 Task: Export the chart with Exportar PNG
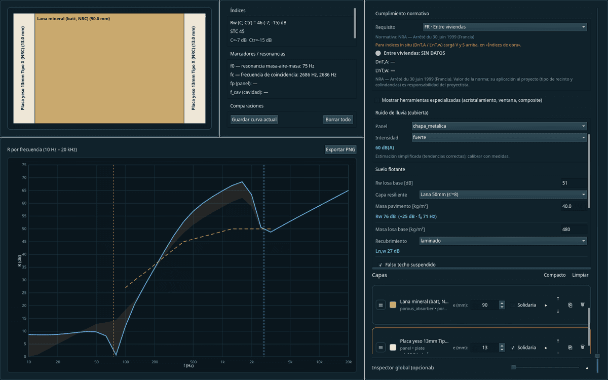coord(340,149)
